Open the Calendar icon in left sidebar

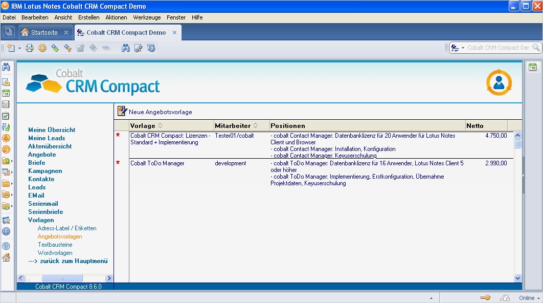(x=6, y=93)
